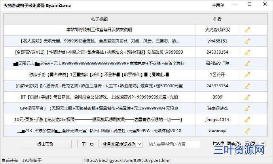This screenshot has width=273, height=164.
Task: Open the 使用外部浏览器浏 browser dropdown
Action: pyautogui.click(x=122, y=144)
